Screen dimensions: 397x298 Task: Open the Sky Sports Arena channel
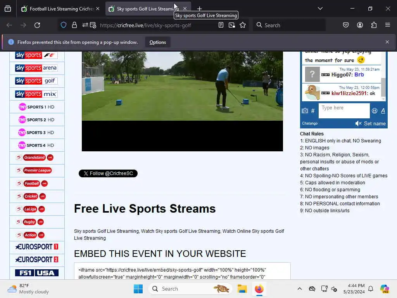pyautogui.click(x=37, y=68)
